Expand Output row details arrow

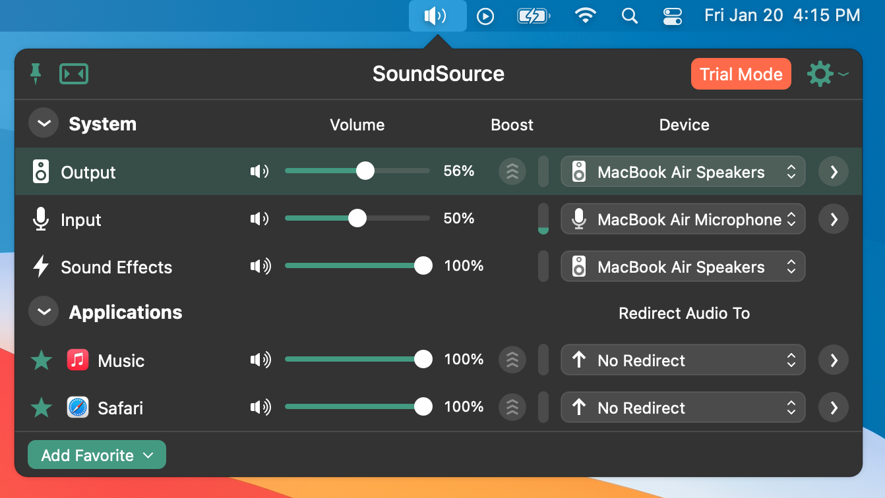834,171
